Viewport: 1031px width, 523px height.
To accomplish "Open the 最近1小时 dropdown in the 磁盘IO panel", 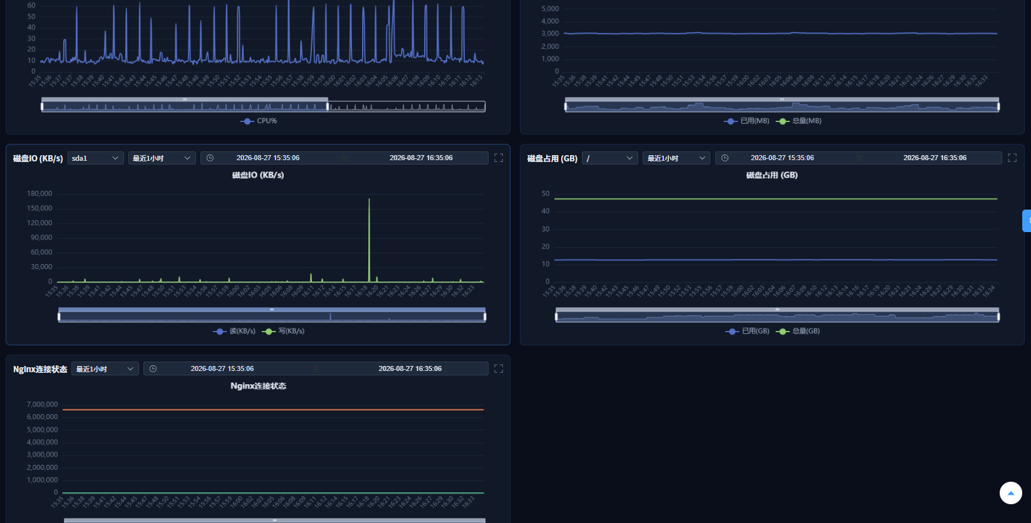I will pos(162,158).
